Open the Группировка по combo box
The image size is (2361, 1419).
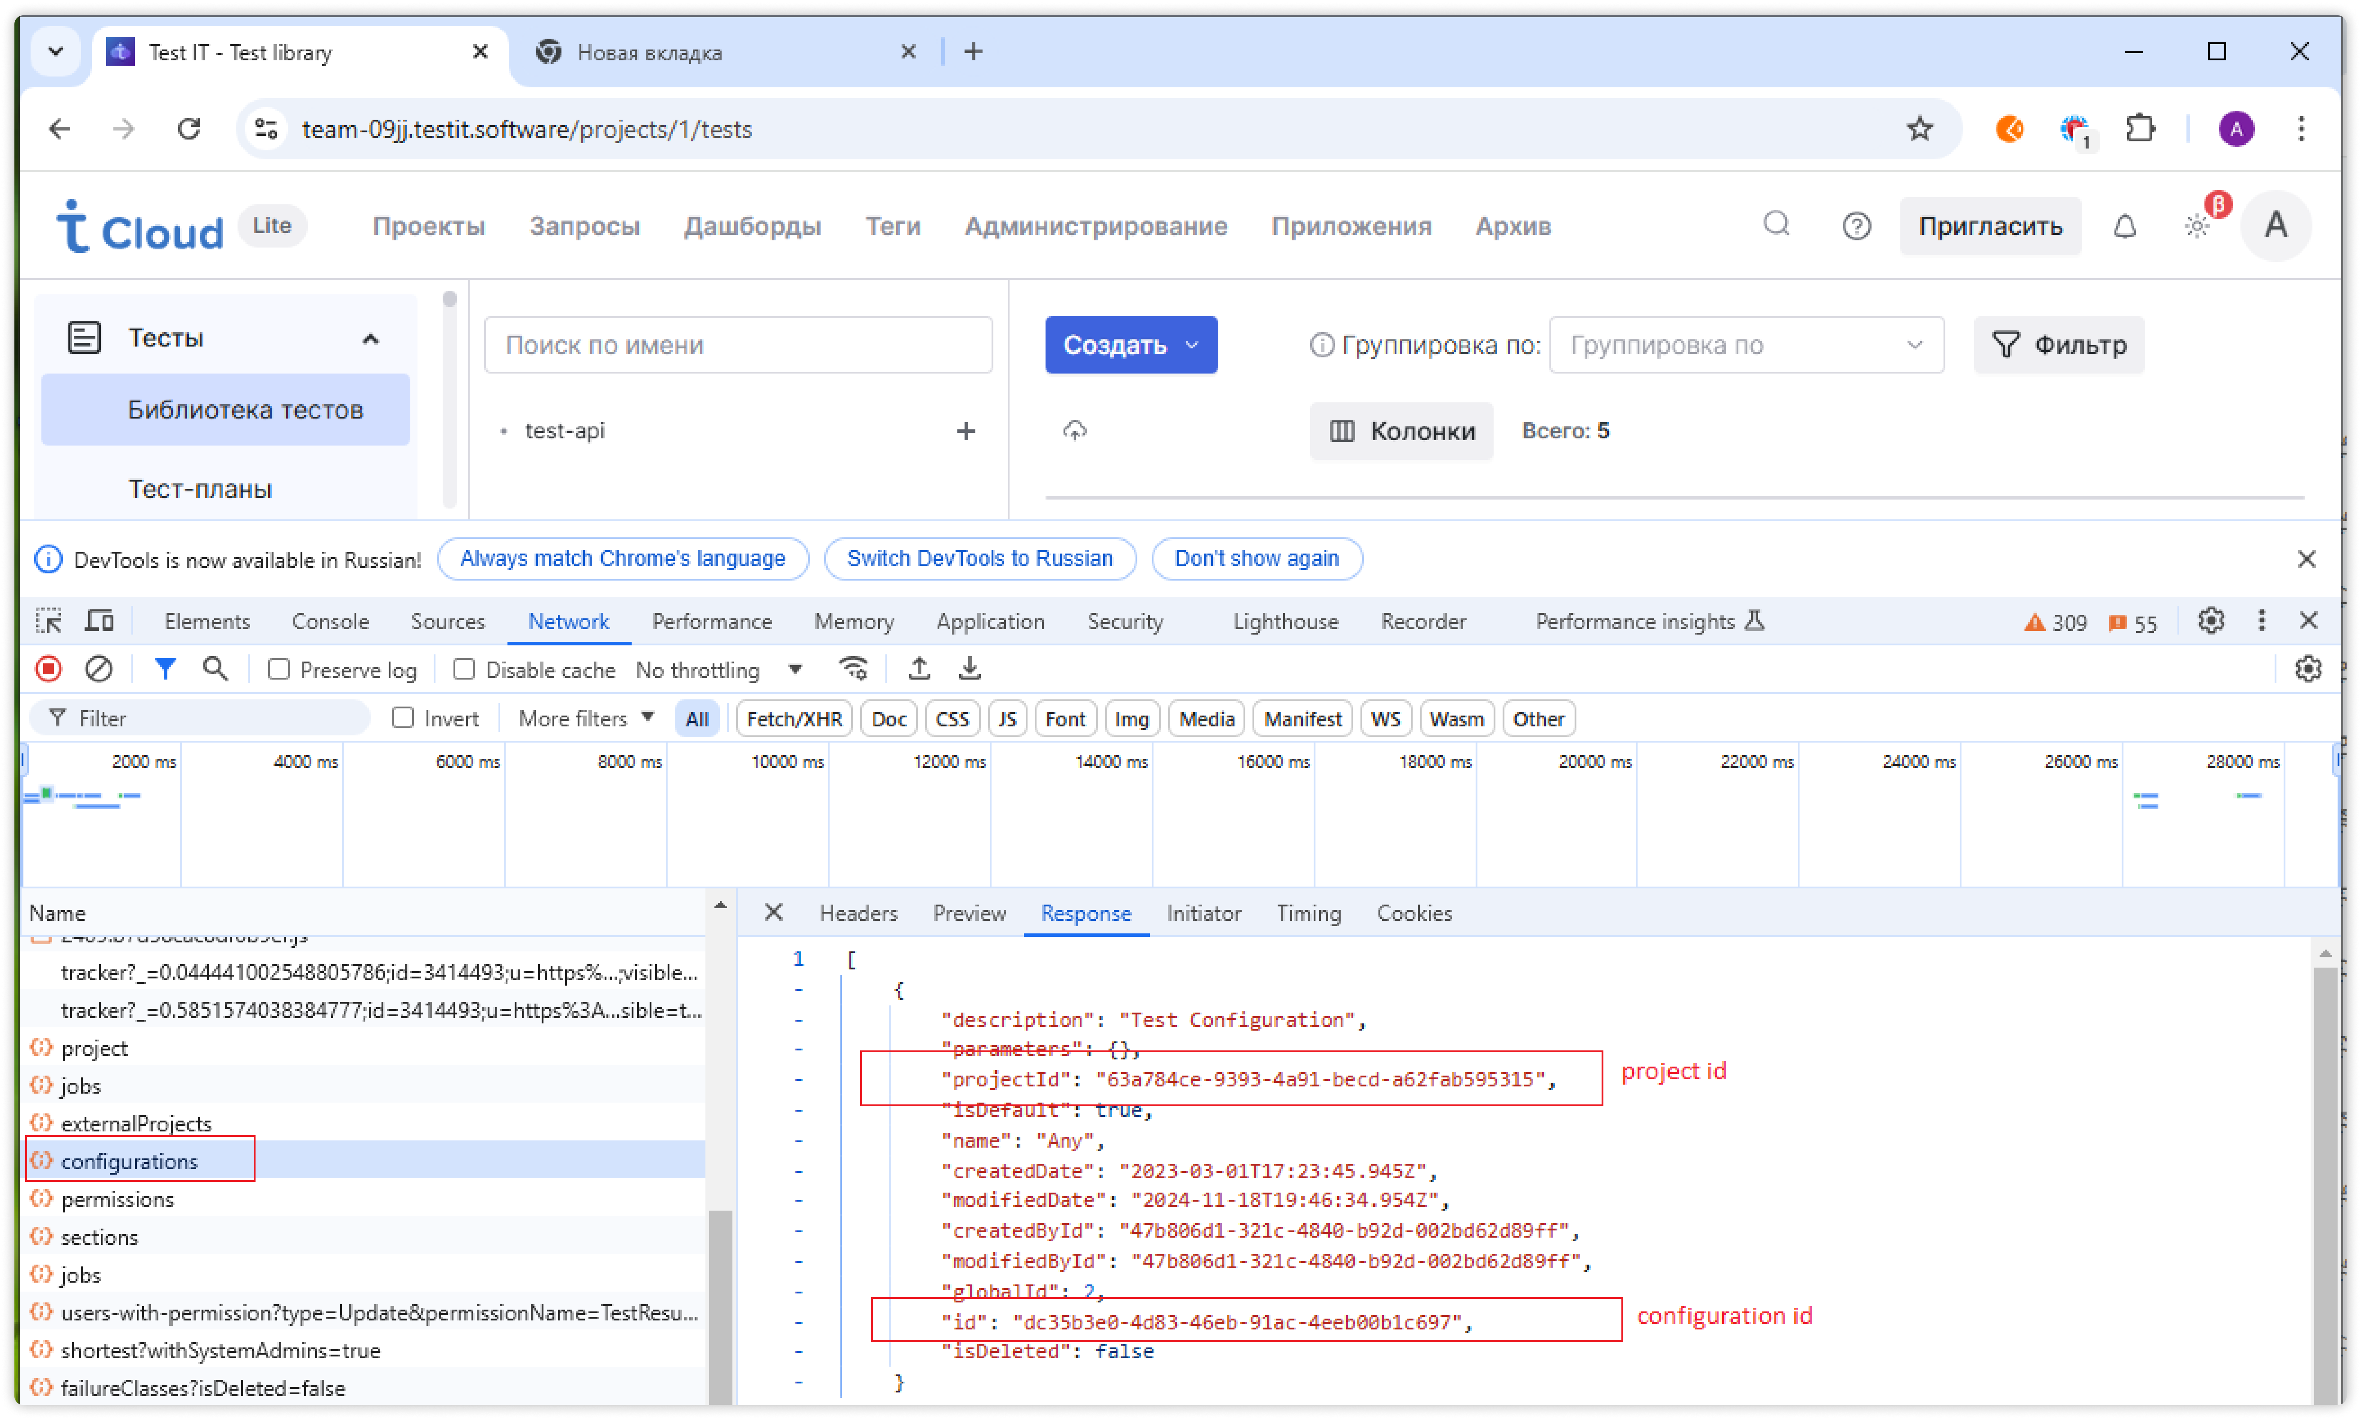(x=1746, y=345)
